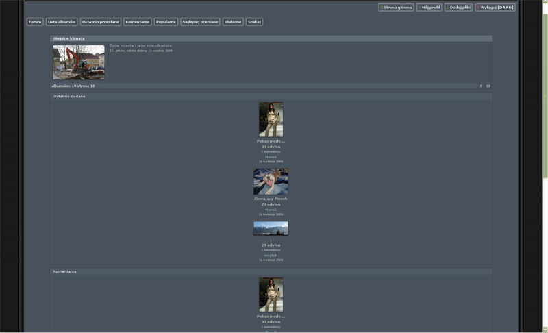Click the Dodaj pliki upload button
Image resolution: width=548 pixels, height=333 pixels.
[x=458, y=8]
